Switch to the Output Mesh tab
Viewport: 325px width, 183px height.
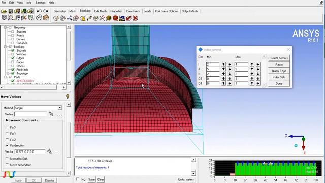pos(189,11)
